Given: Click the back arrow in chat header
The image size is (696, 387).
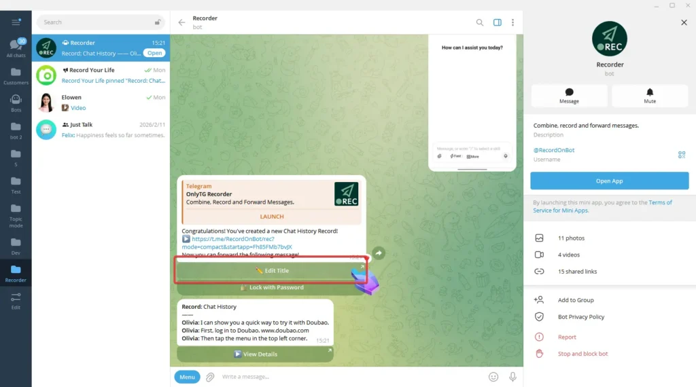Looking at the screenshot, I should point(181,22).
